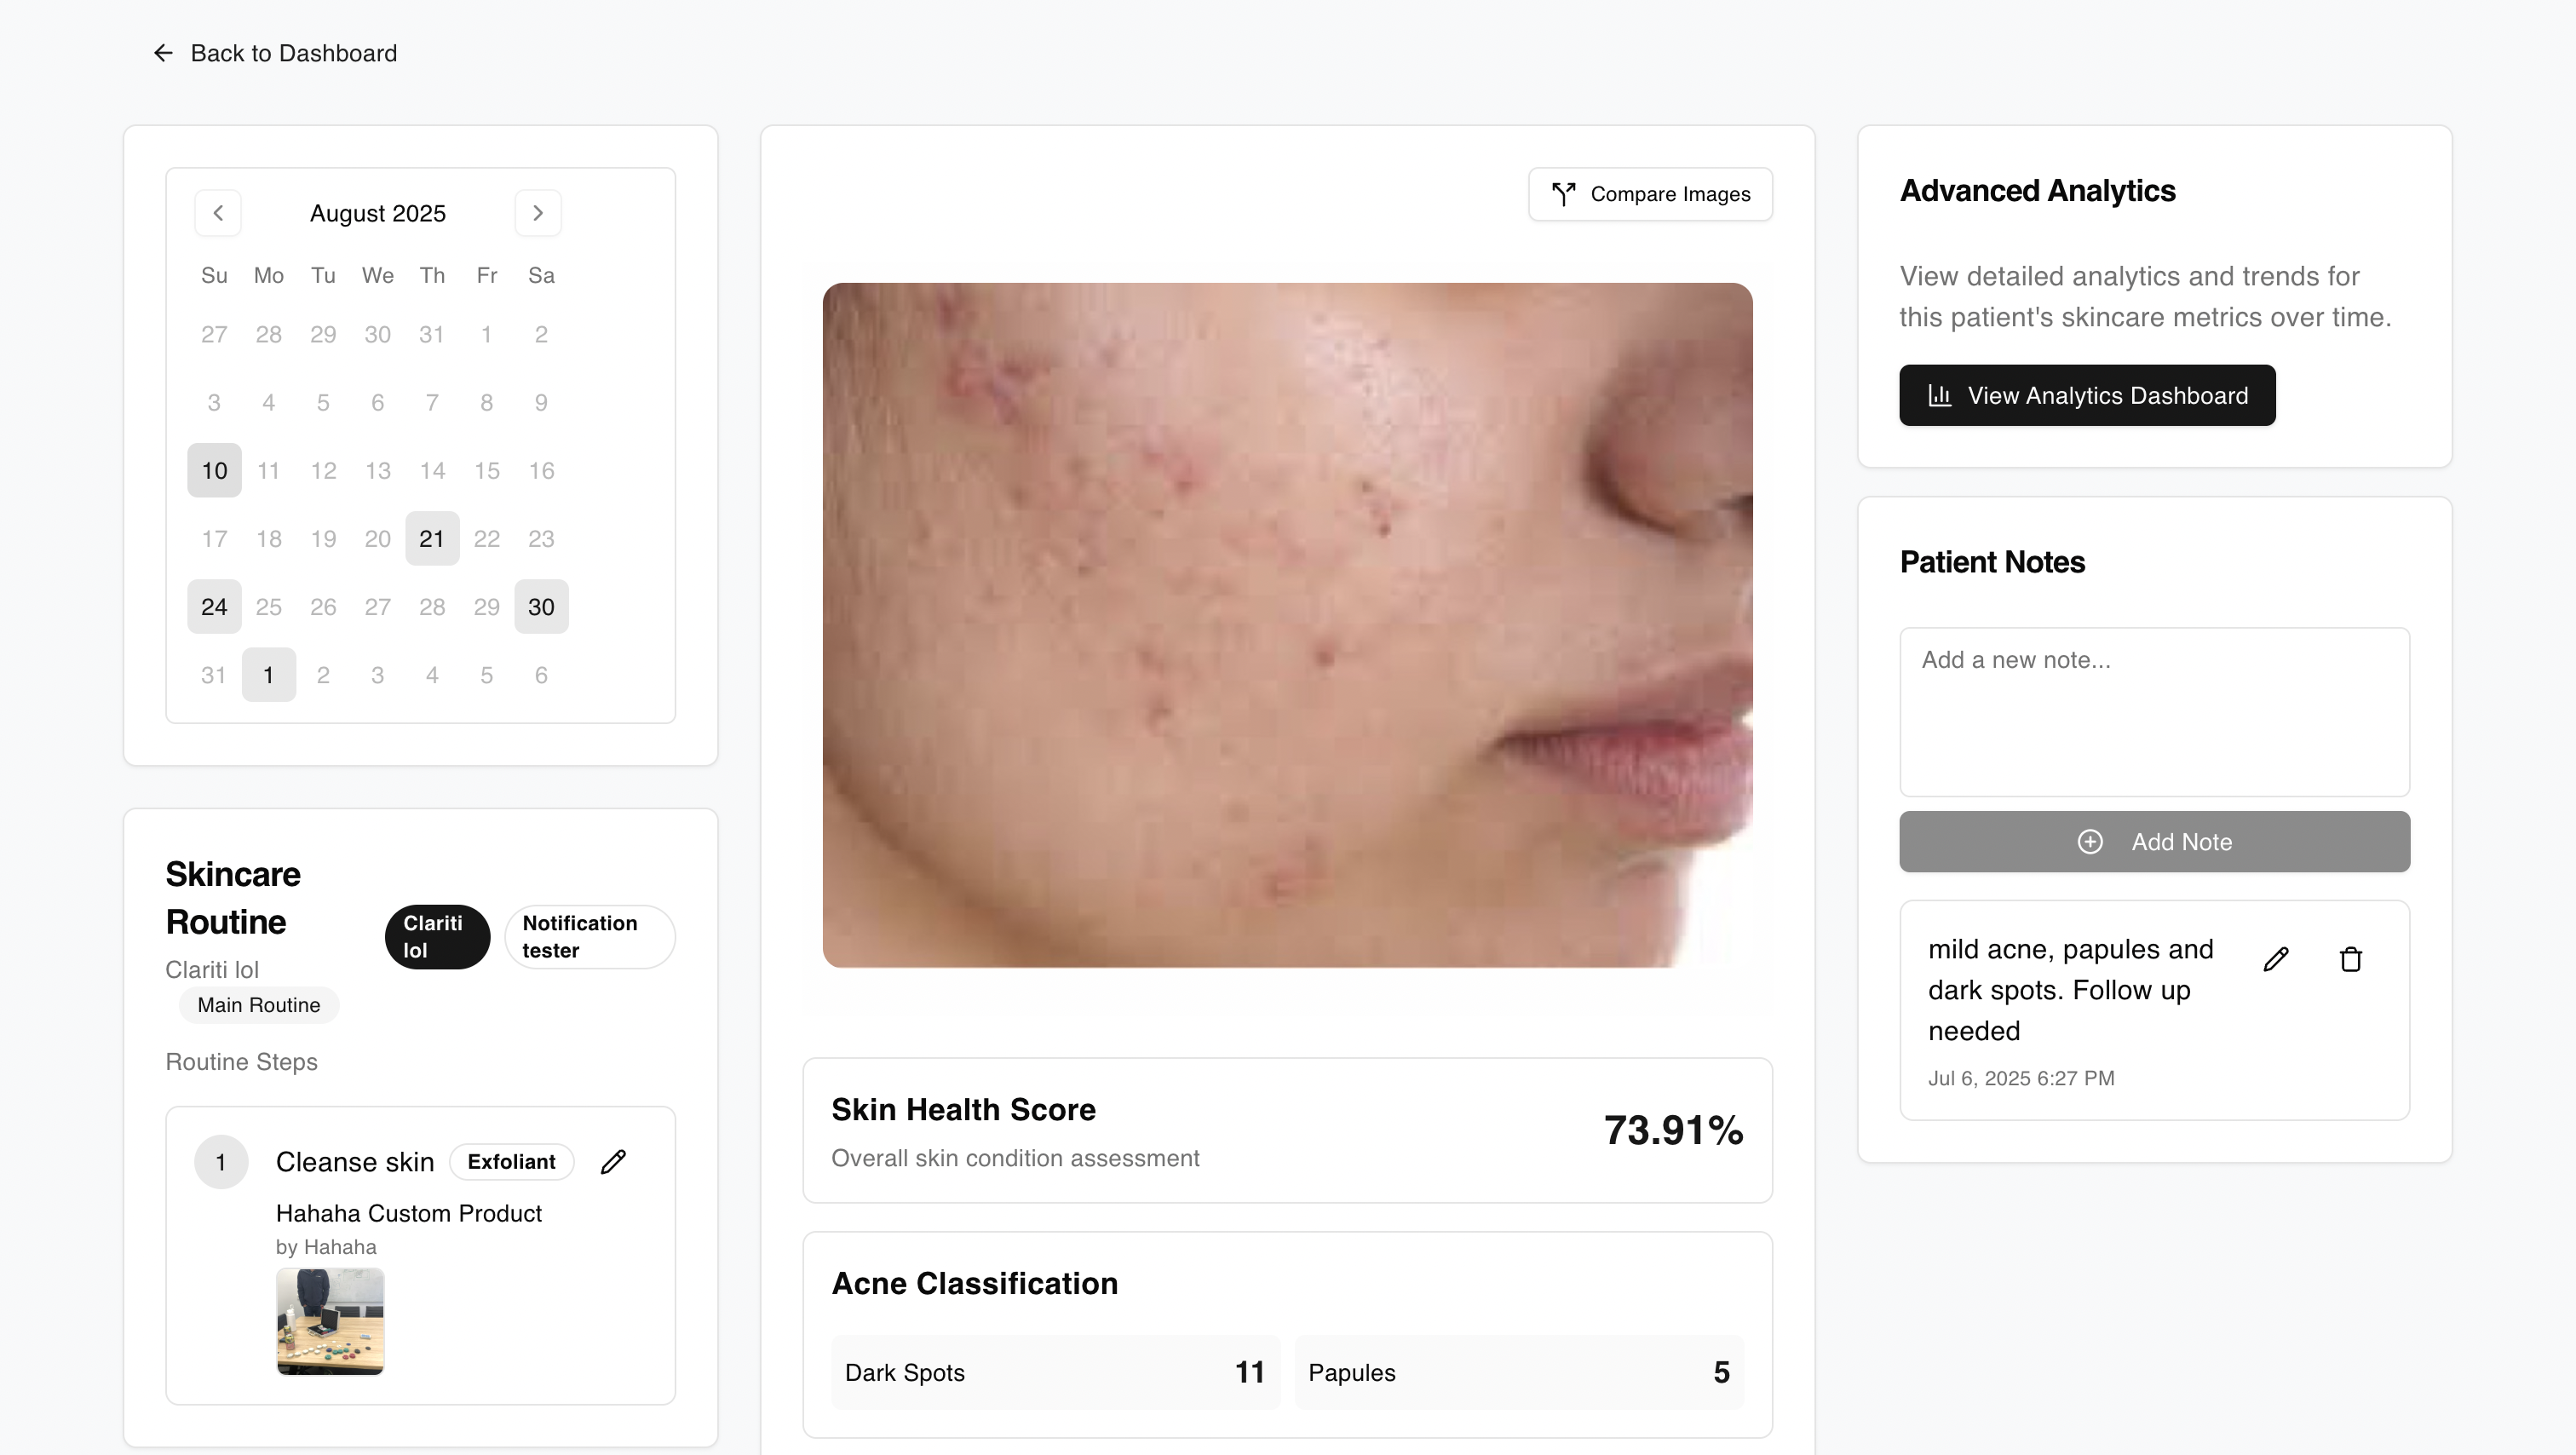
Task: Click the patient skin photo
Action: 1287,625
